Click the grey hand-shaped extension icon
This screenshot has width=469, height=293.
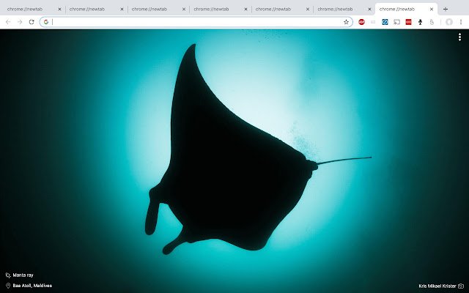432,22
